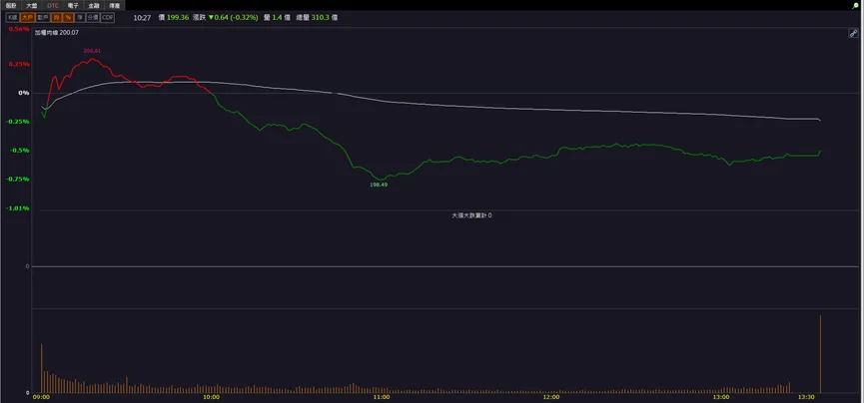This screenshot has width=864, height=403.
Task: Open the 金融 tab
Action: click(x=94, y=6)
